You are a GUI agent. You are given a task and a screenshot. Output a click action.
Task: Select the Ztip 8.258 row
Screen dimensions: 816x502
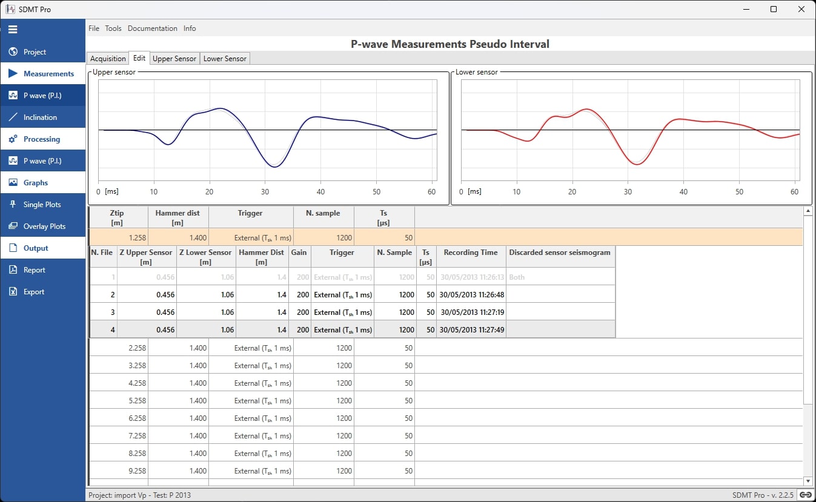[446, 454]
